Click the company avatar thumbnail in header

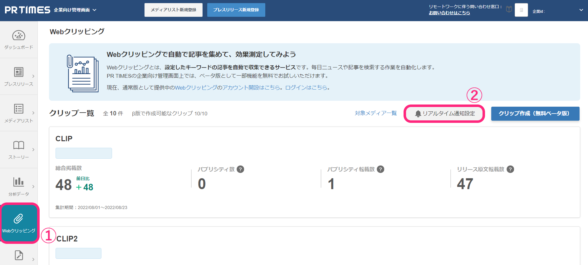pos(521,10)
